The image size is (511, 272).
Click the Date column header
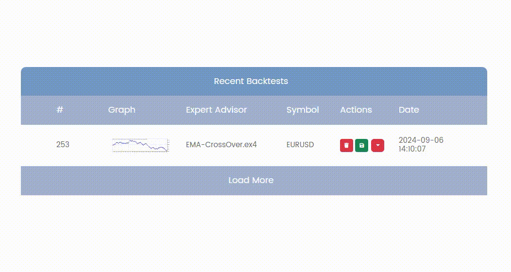409,110
